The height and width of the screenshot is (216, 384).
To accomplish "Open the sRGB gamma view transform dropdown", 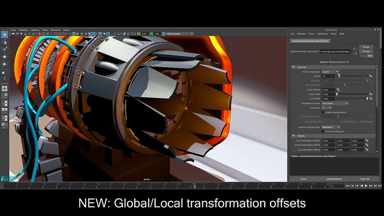I will click(180, 34).
